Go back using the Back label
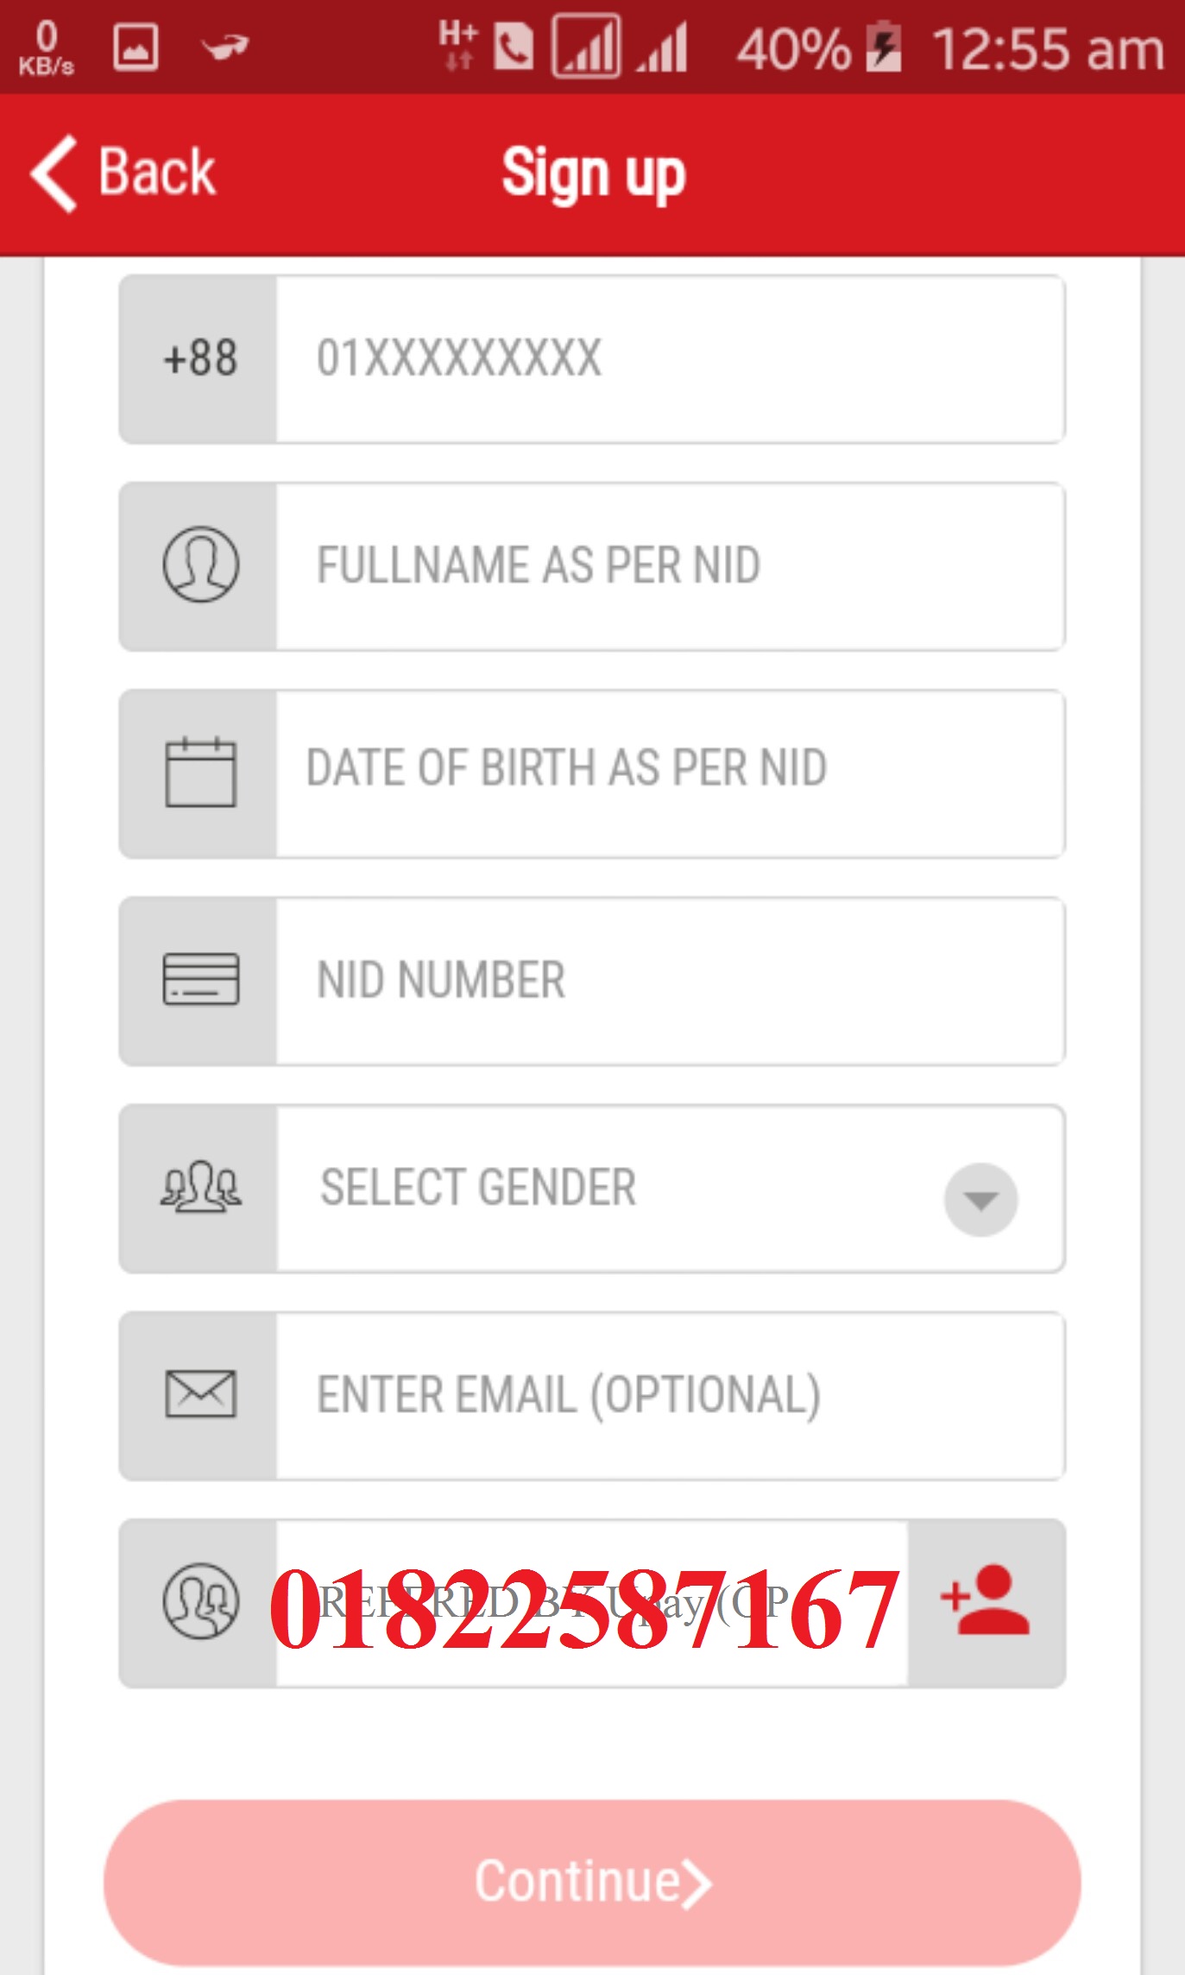This screenshot has height=1975, width=1185. (x=156, y=173)
